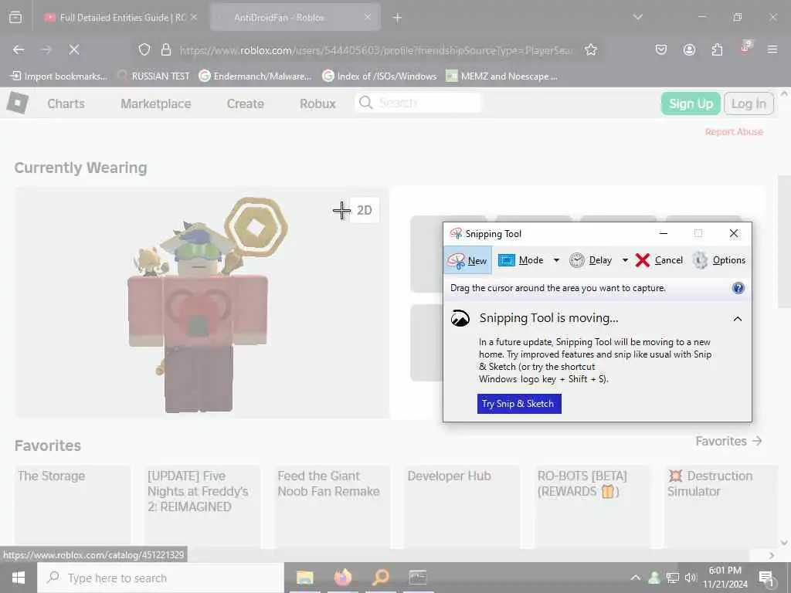Open Firefox View icon
Image resolution: width=791 pixels, height=593 pixels.
point(15,18)
